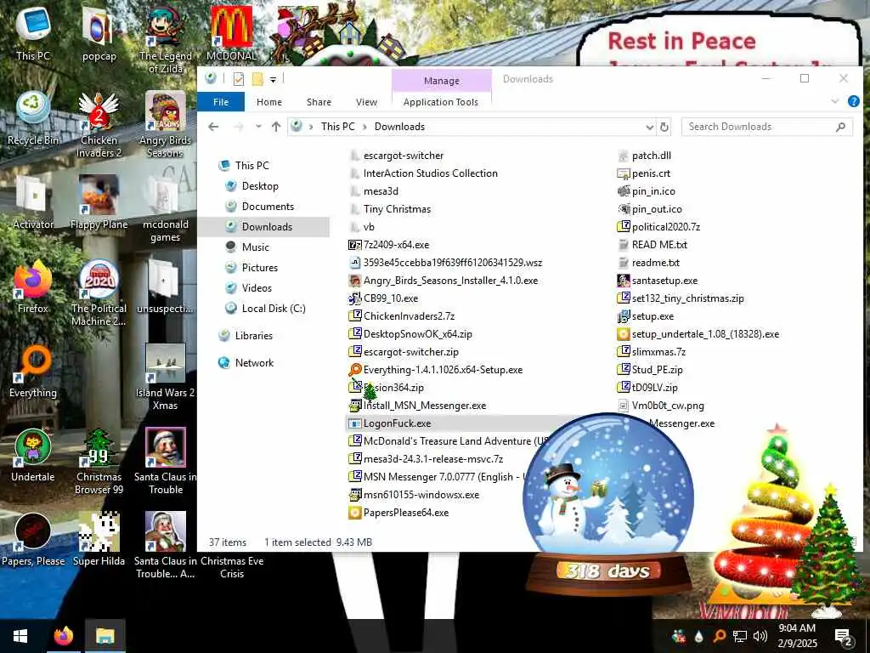Open Angry Birds Seasons desktop icon
Viewport: 870px width, 653px height.
(165, 126)
